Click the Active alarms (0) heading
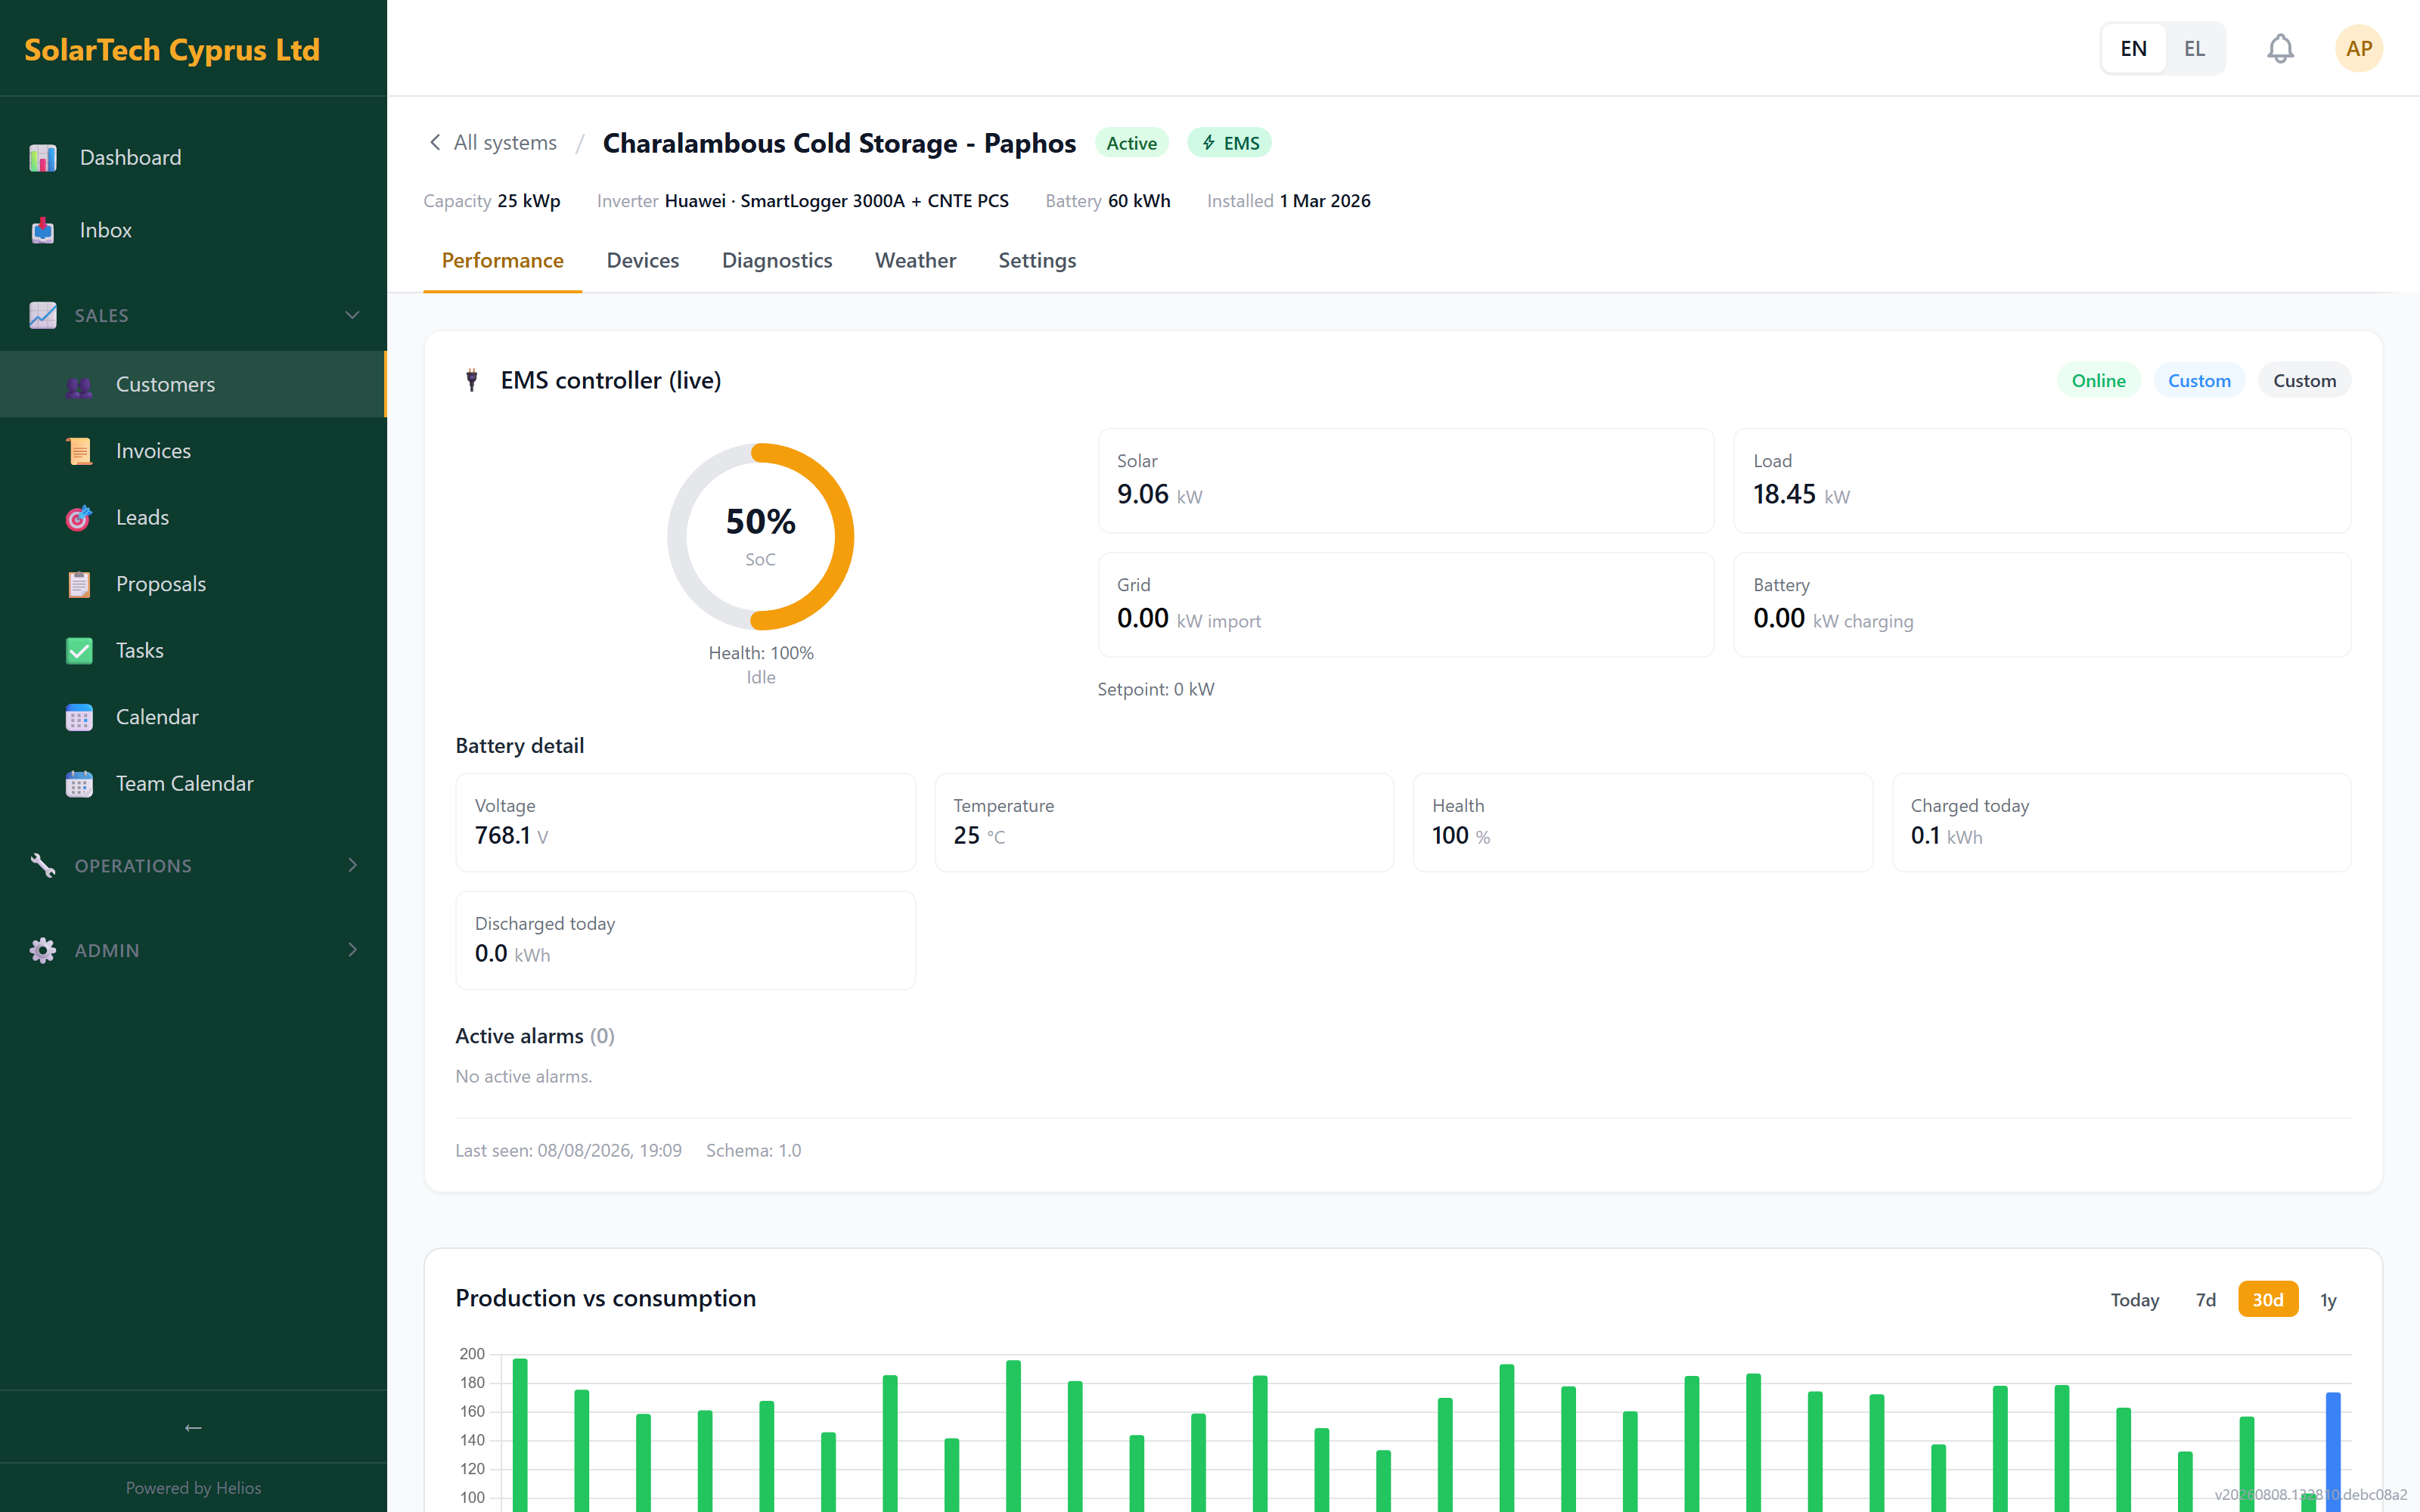The height and width of the screenshot is (1512, 2420). 535,1036
